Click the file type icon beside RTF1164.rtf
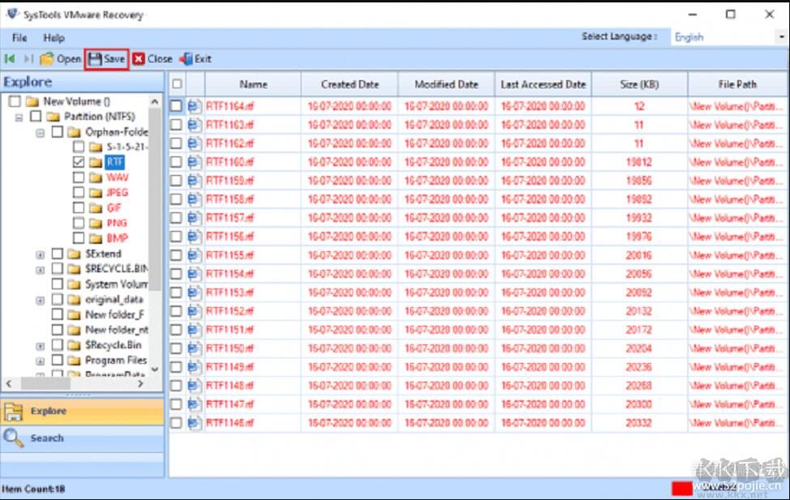The height and width of the screenshot is (500, 790). pos(193,105)
